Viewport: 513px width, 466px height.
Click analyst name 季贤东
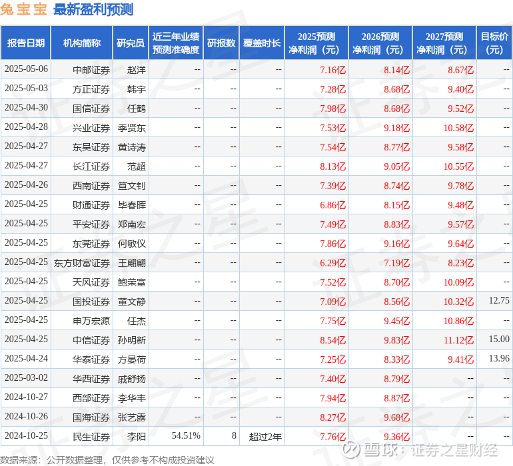click(x=132, y=128)
